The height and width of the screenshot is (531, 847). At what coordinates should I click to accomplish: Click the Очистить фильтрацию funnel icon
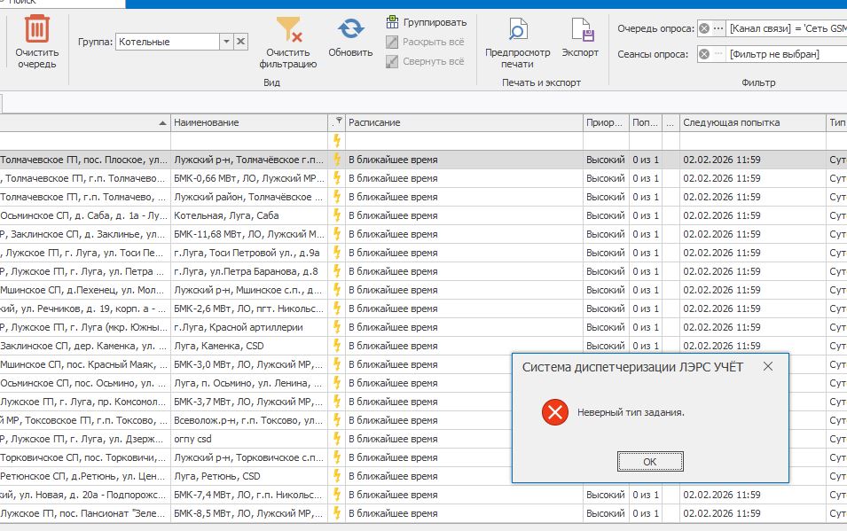point(288,30)
